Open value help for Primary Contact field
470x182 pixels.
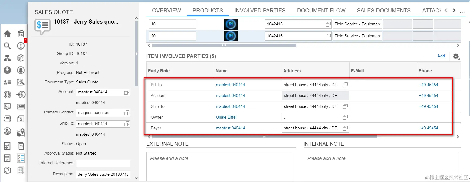(126, 113)
